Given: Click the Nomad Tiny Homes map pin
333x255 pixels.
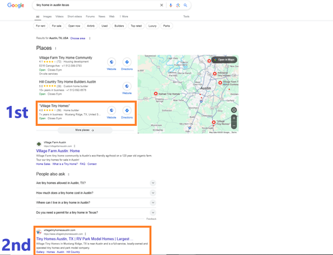Looking at the screenshot, I should [156, 94].
